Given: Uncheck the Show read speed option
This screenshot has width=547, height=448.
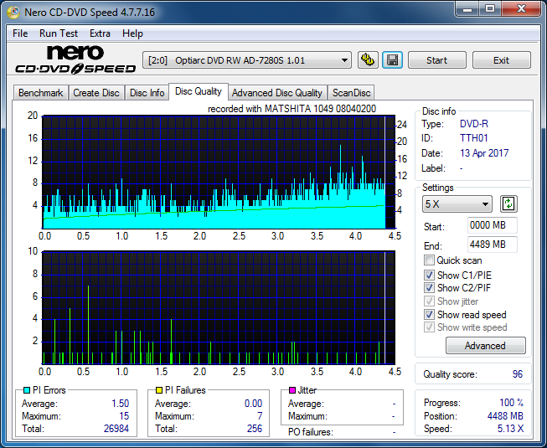Looking at the screenshot, I should [430, 315].
